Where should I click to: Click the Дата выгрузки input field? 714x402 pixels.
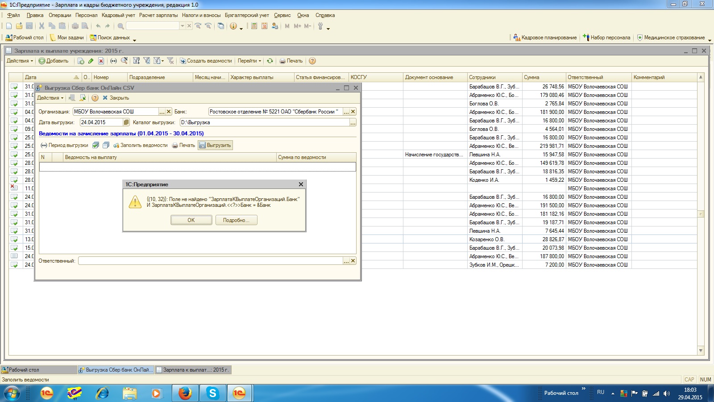(101, 122)
